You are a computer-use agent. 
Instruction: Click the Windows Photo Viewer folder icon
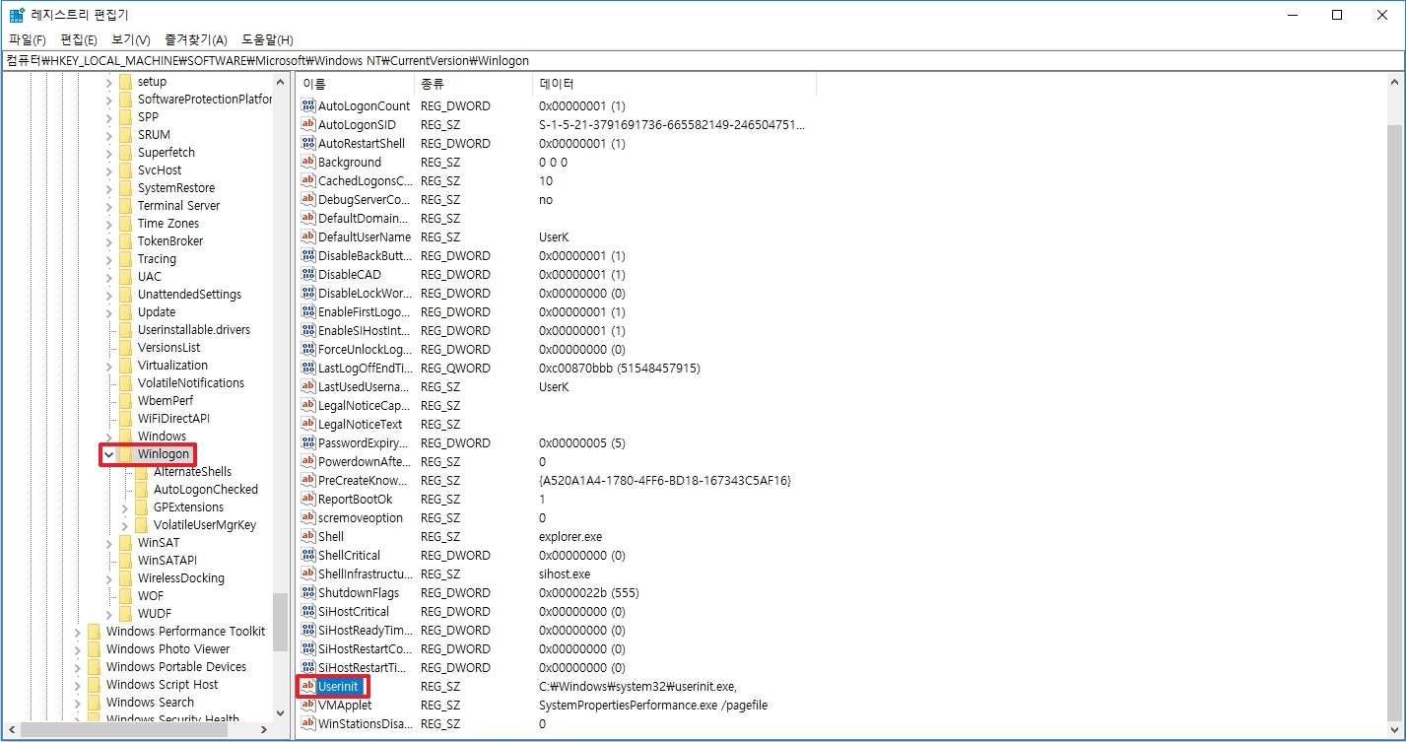[94, 648]
